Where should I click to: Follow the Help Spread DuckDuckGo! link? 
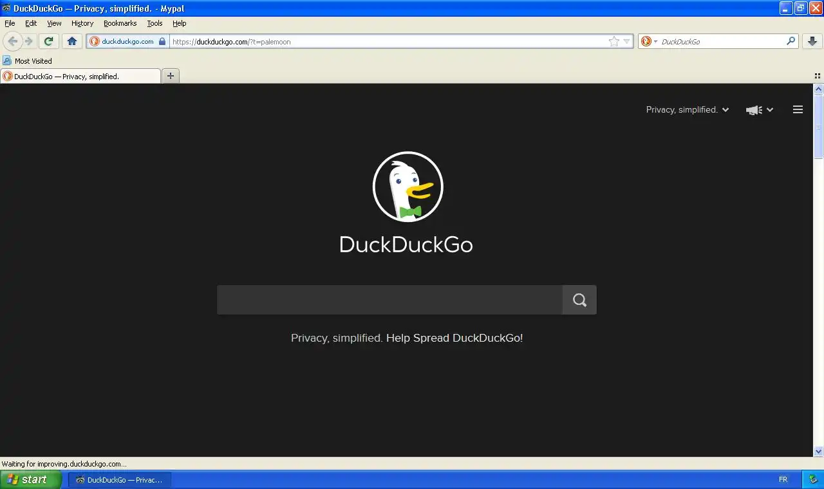pyautogui.click(x=454, y=338)
